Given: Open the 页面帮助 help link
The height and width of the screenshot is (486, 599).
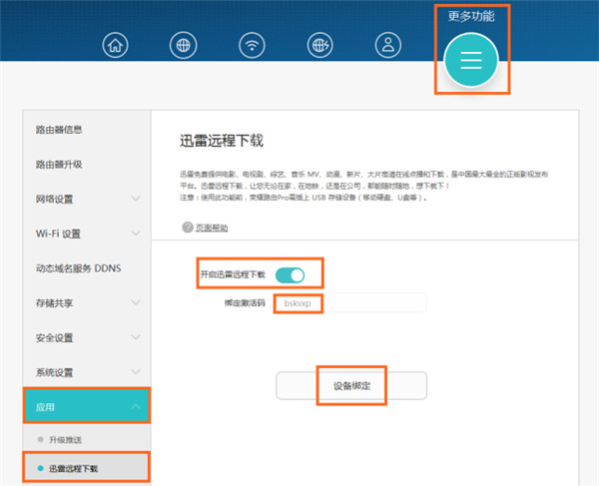Looking at the screenshot, I should 212,228.
